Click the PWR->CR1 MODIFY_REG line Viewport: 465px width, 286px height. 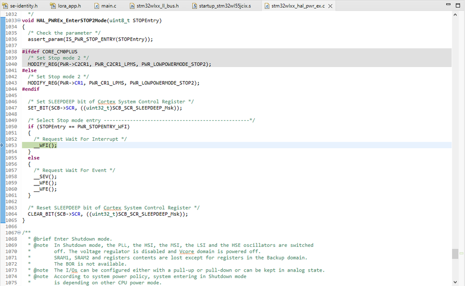pos(114,83)
